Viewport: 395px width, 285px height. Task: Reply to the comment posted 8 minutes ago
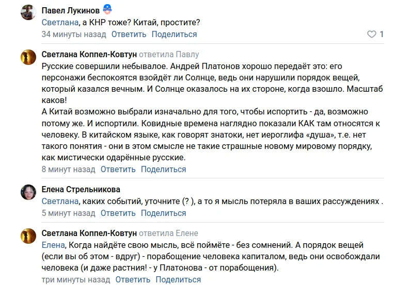(118, 169)
